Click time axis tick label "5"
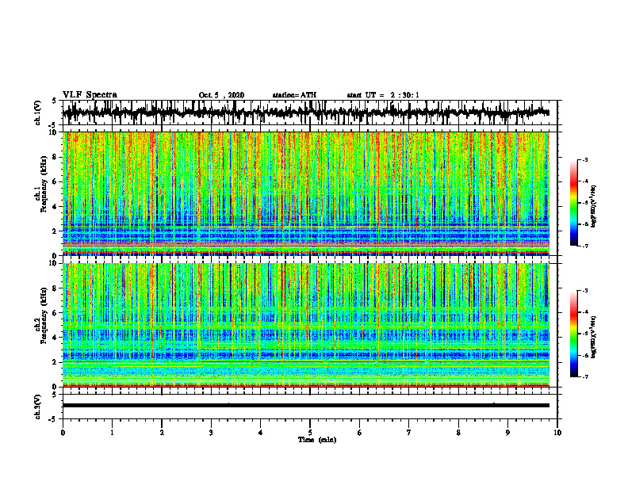 [x=310, y=433]
